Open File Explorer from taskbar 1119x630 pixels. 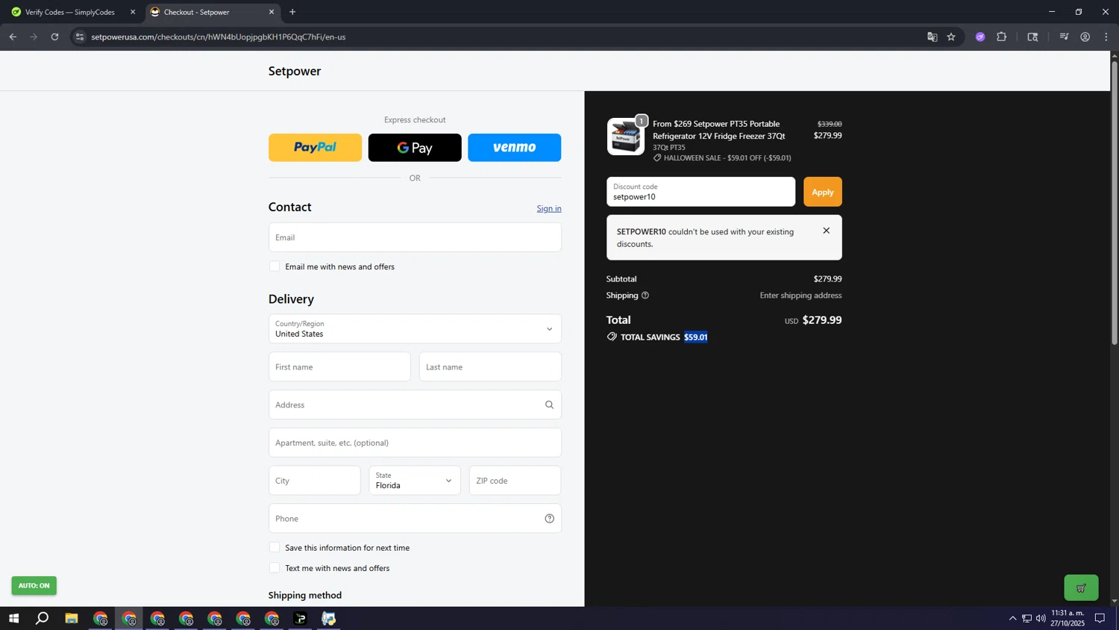click(71, 619)
